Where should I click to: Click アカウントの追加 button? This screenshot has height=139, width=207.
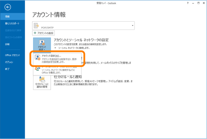(43, 33)
